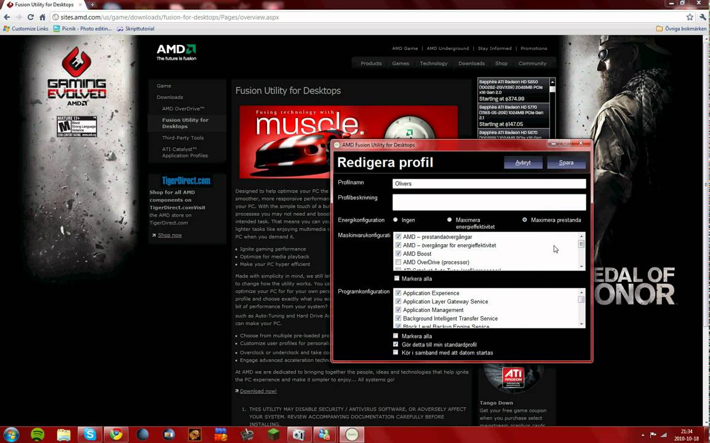Open the Downloads navigation menu
Viewport: 710px width, 443px height.
(471, 63)
